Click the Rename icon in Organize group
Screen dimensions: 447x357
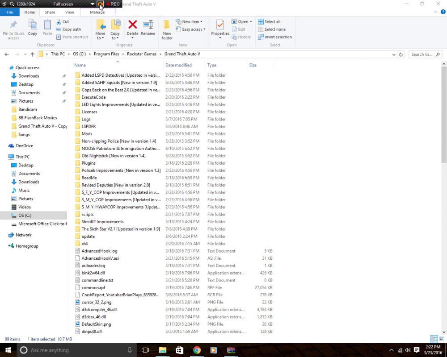[x=148, y=25]
